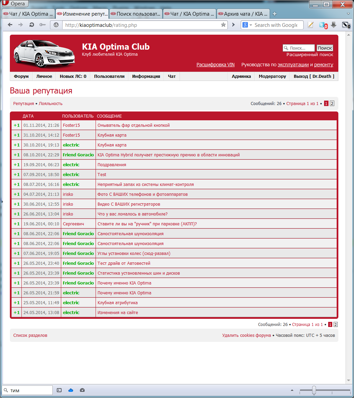Click the browser Back arrow

click(x=10, y=25)
